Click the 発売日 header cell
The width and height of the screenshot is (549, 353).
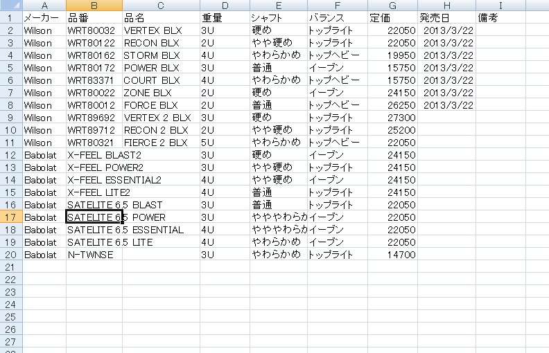tap(447, 17)
